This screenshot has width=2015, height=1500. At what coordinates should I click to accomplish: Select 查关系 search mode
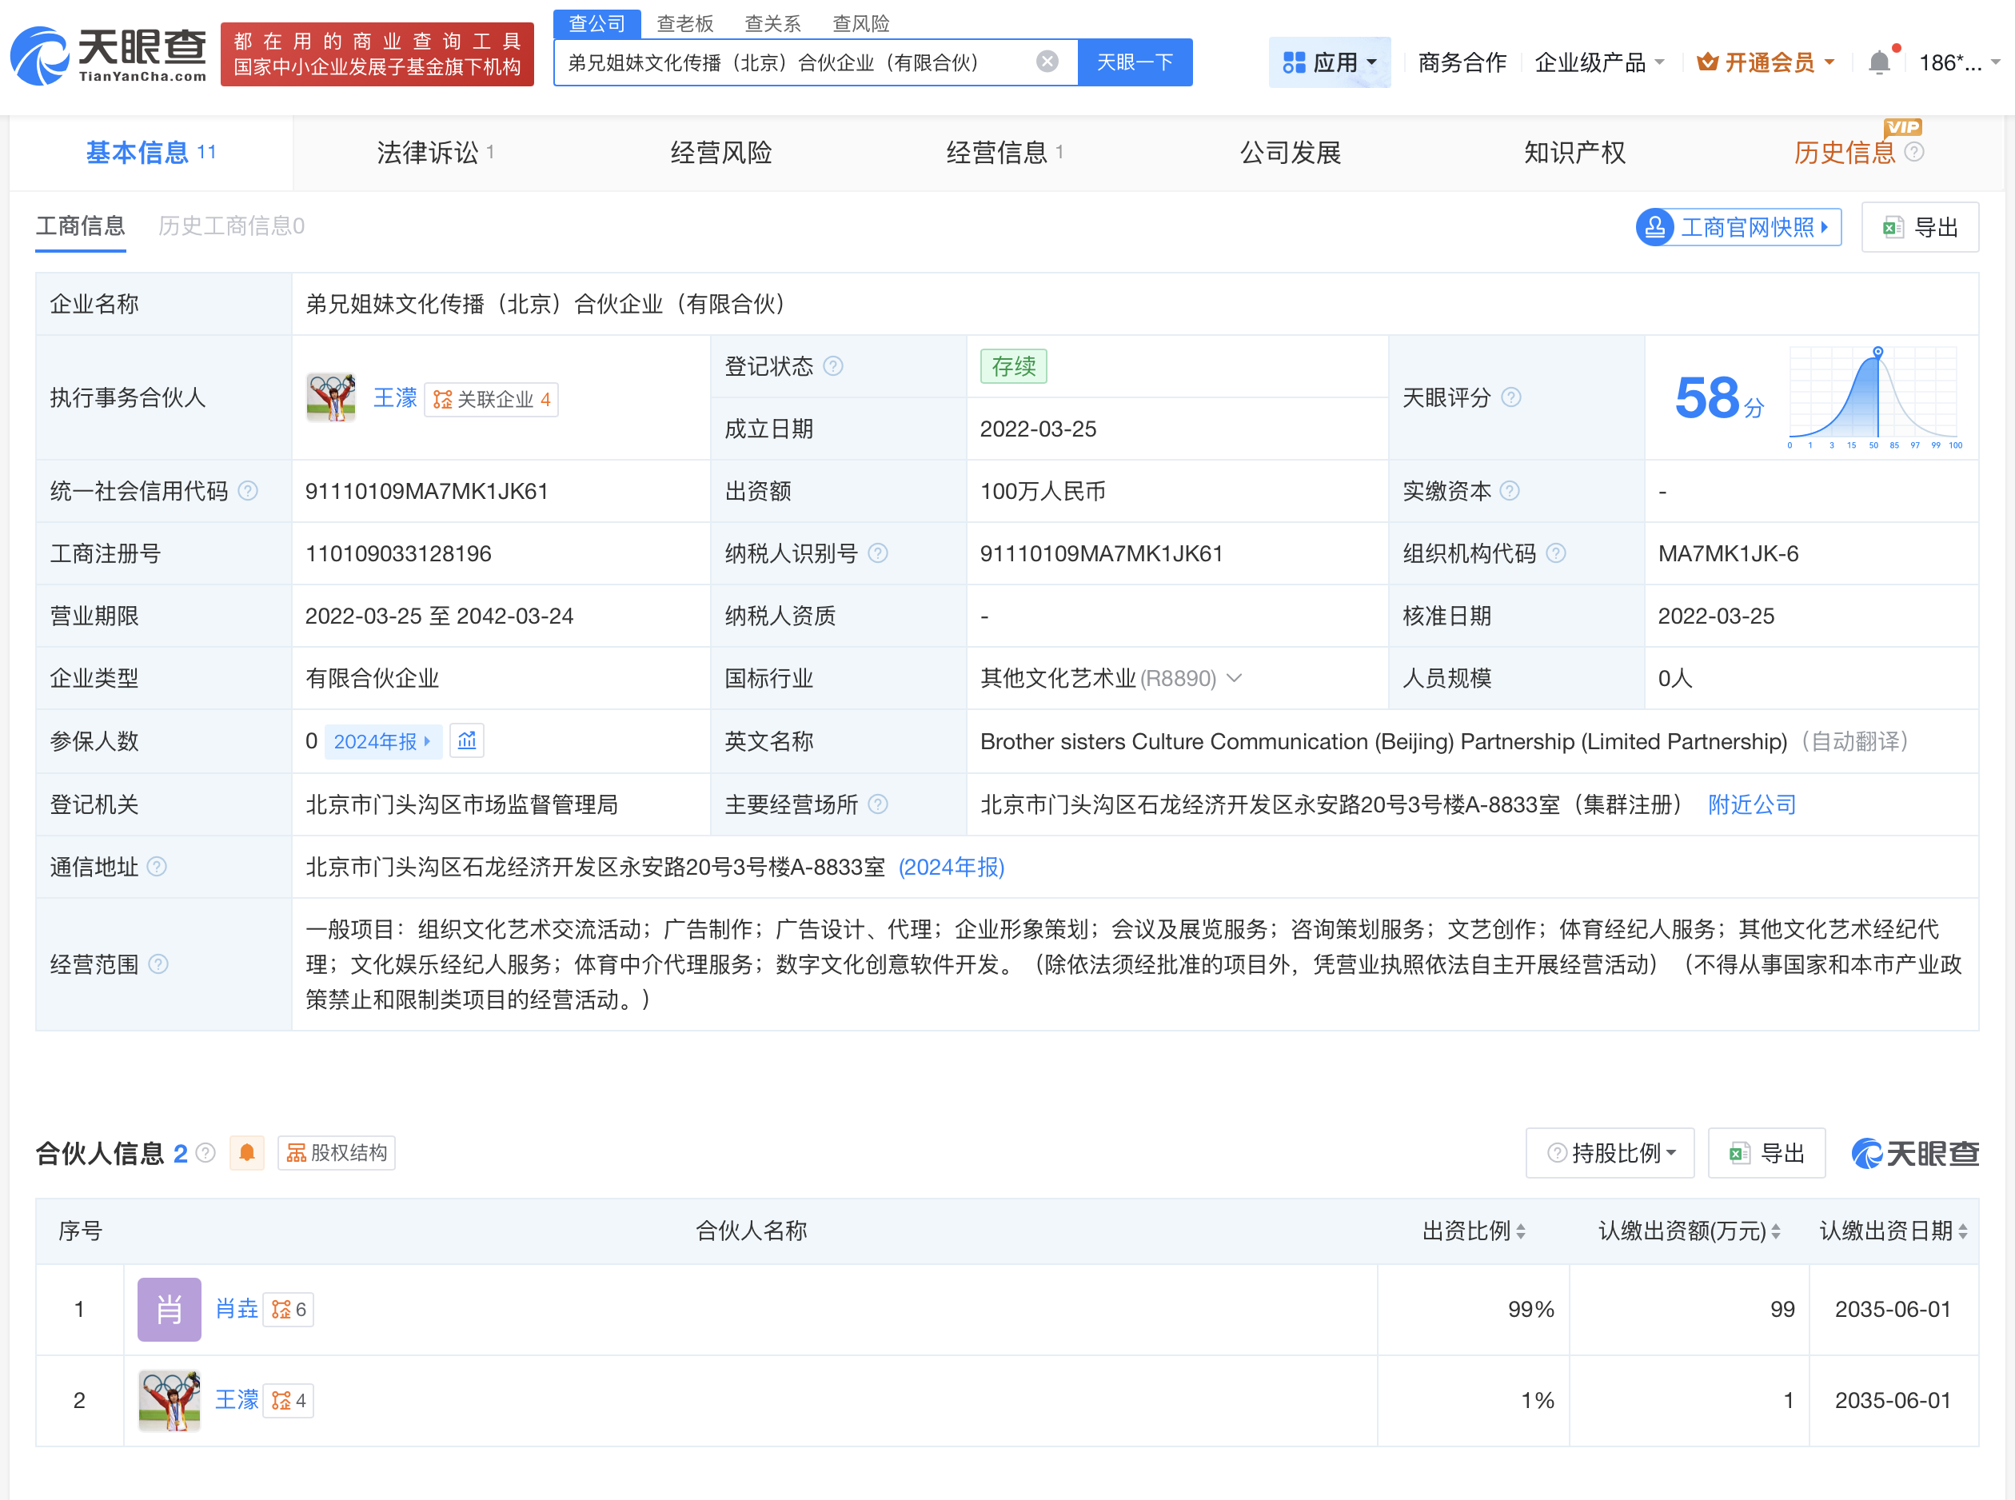(x=772, y=24)
